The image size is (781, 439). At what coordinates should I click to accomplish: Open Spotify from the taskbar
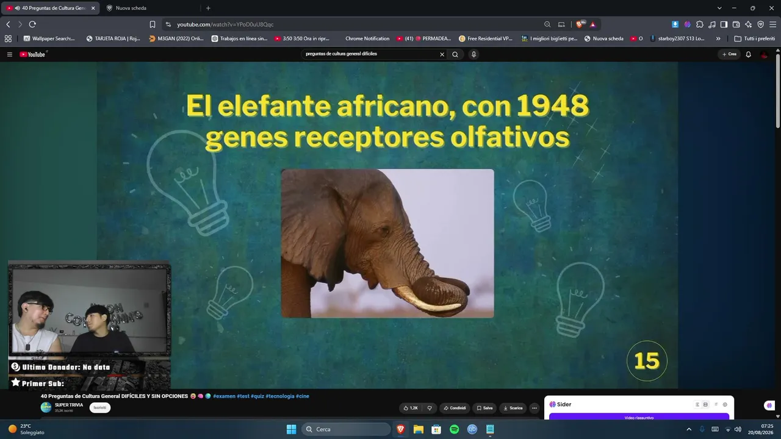455,429
